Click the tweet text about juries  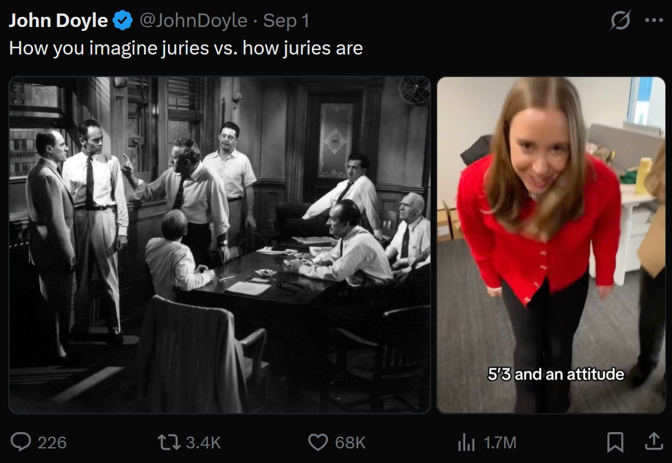pos(186,48)
